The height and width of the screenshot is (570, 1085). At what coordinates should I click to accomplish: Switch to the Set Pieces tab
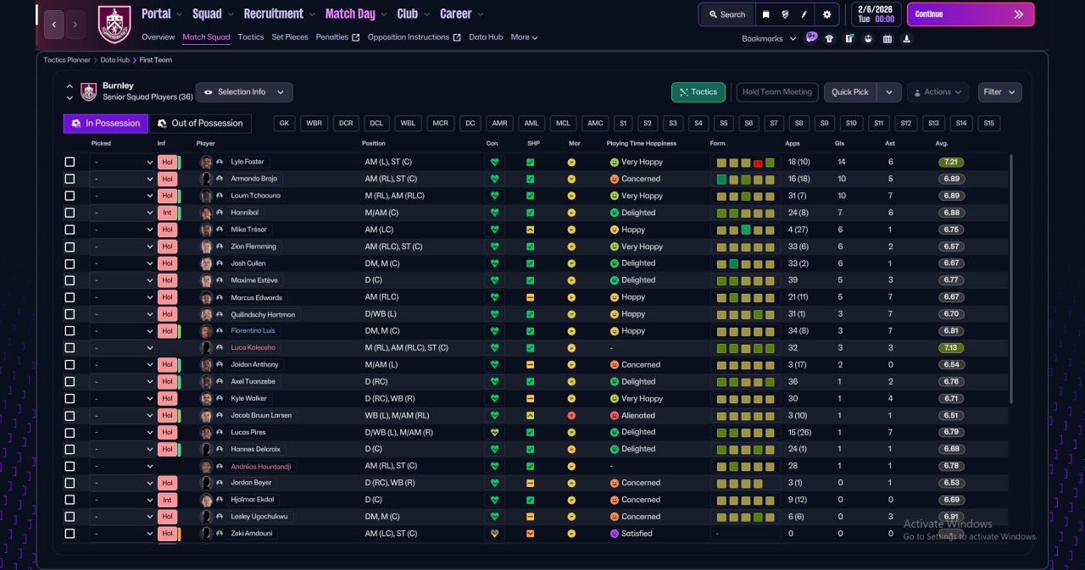[290, 37]
